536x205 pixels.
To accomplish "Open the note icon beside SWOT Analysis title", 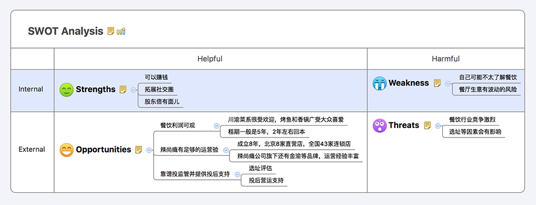I will click(111, 31).
